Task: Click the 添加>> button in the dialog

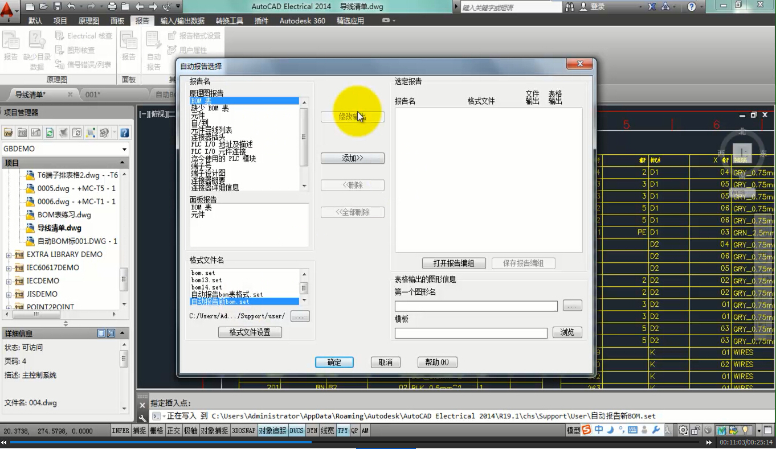Action: pos(352,158)
